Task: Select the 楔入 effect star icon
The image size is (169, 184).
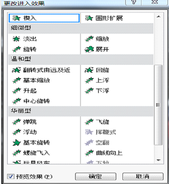Action: [x=16, y=18]
